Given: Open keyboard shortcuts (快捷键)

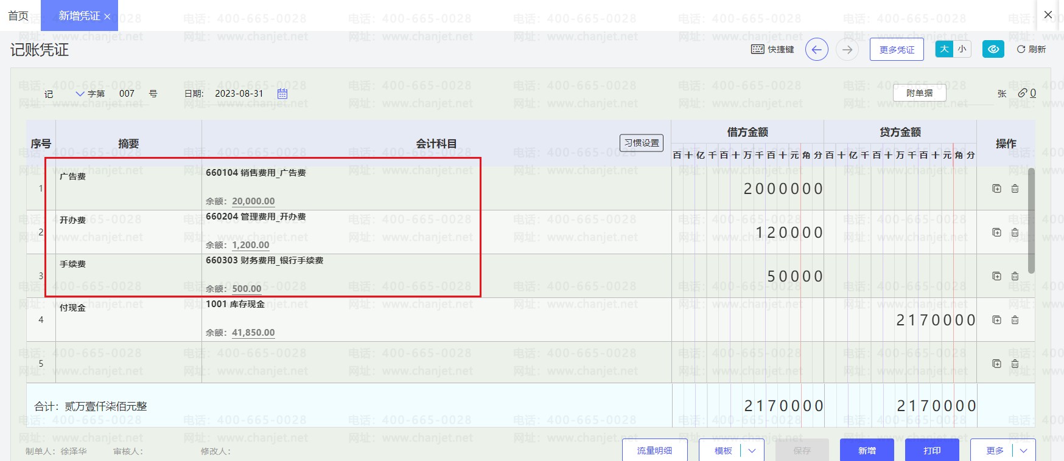Looking at the screenshot, I should 772,49.
